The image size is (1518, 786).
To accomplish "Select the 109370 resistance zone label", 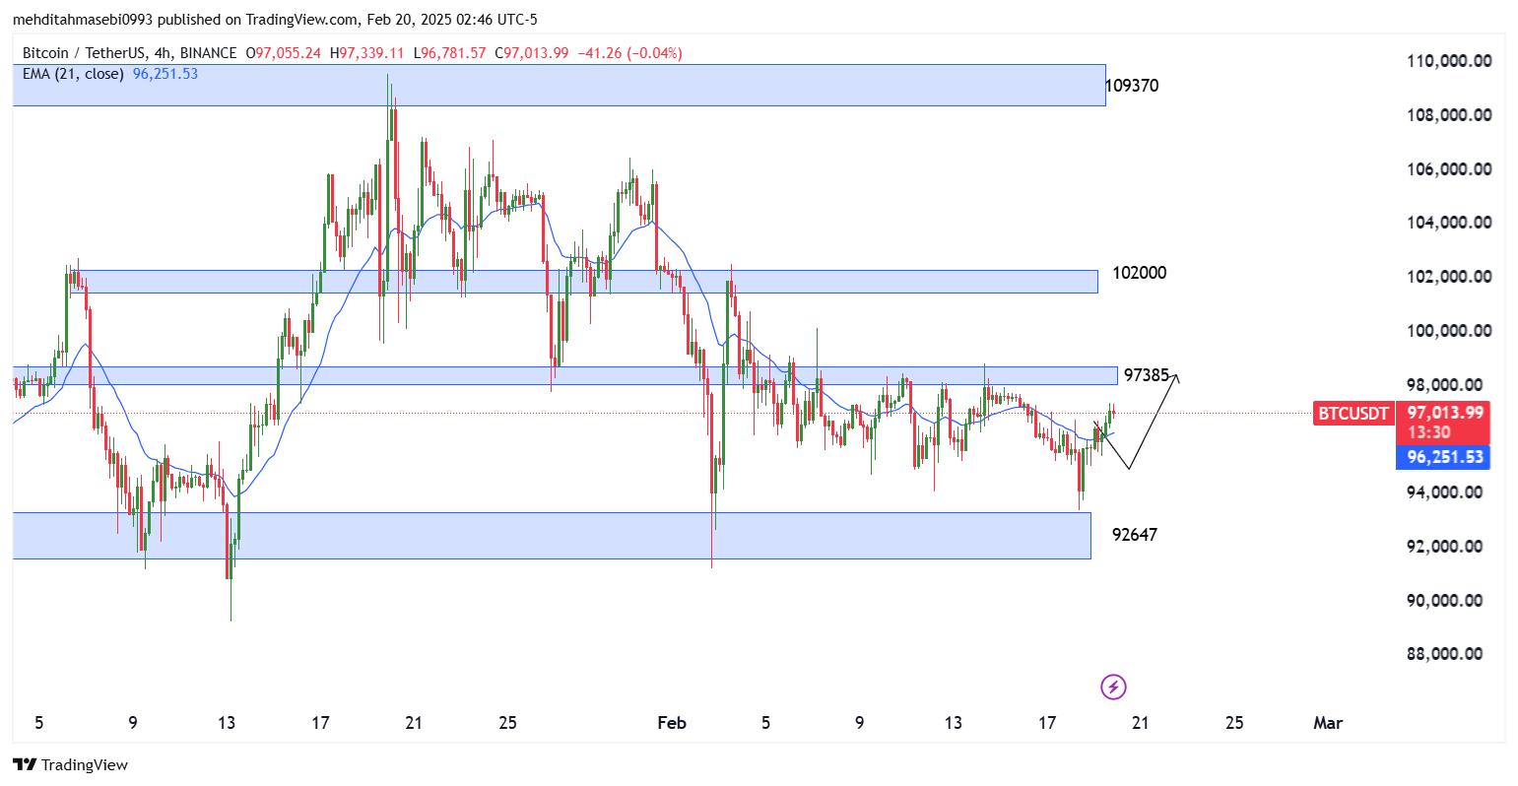I will coord(1132,86).
